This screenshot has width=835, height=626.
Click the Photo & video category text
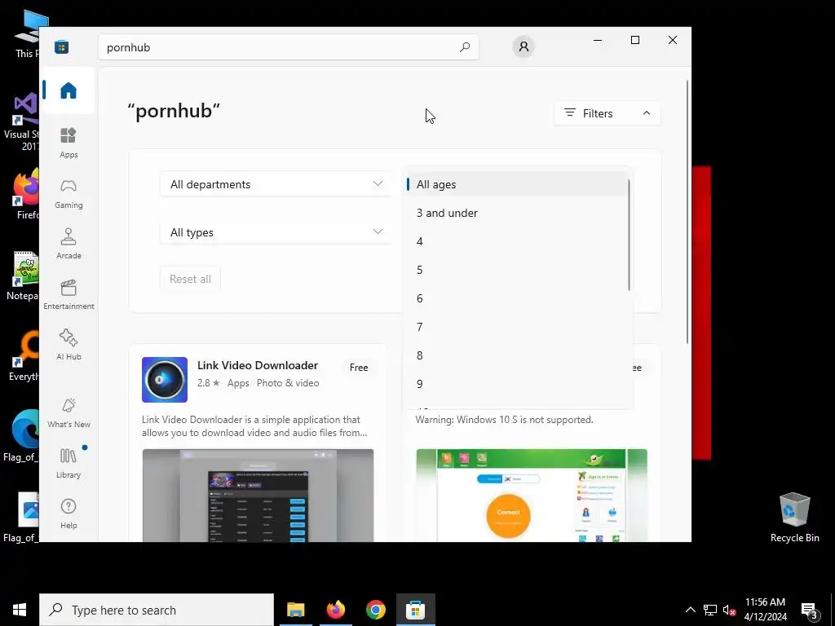coord(288,383)
